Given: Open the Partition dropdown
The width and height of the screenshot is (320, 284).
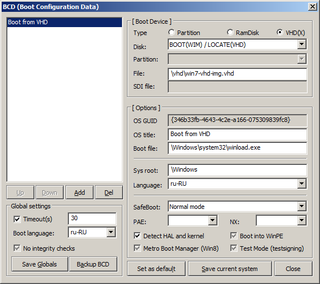Looking at the screenshot, I should (x=301, y=59).
